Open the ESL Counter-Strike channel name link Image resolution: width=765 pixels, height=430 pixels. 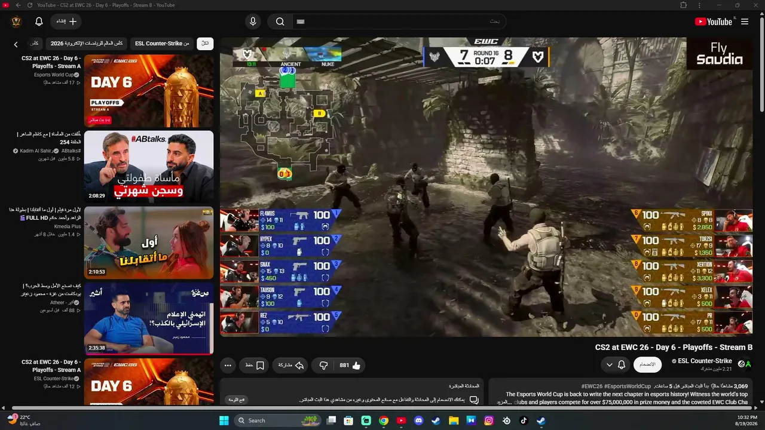(x=705, y=361)
